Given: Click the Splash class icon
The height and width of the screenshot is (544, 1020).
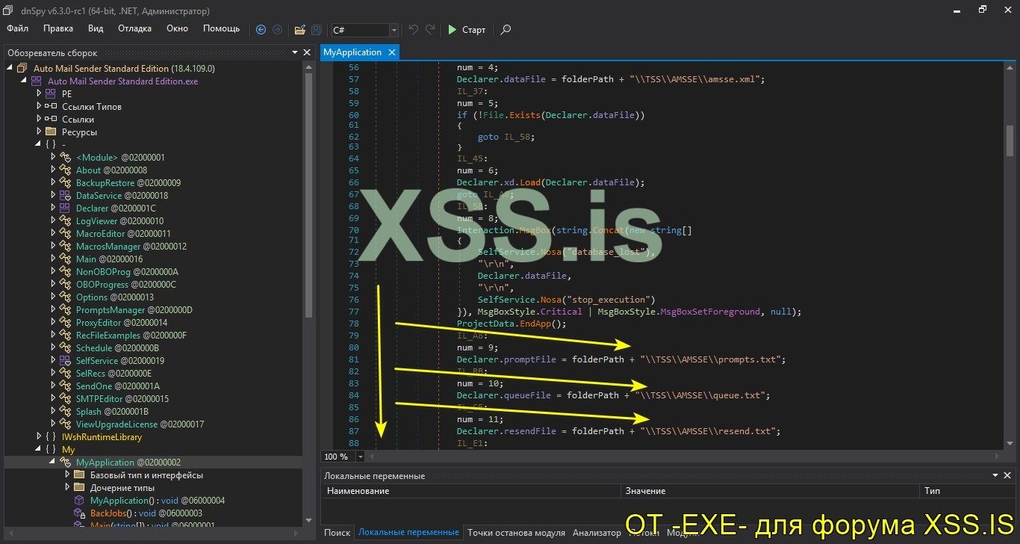Looking at the screenshot, I should (x=65, y=411).
